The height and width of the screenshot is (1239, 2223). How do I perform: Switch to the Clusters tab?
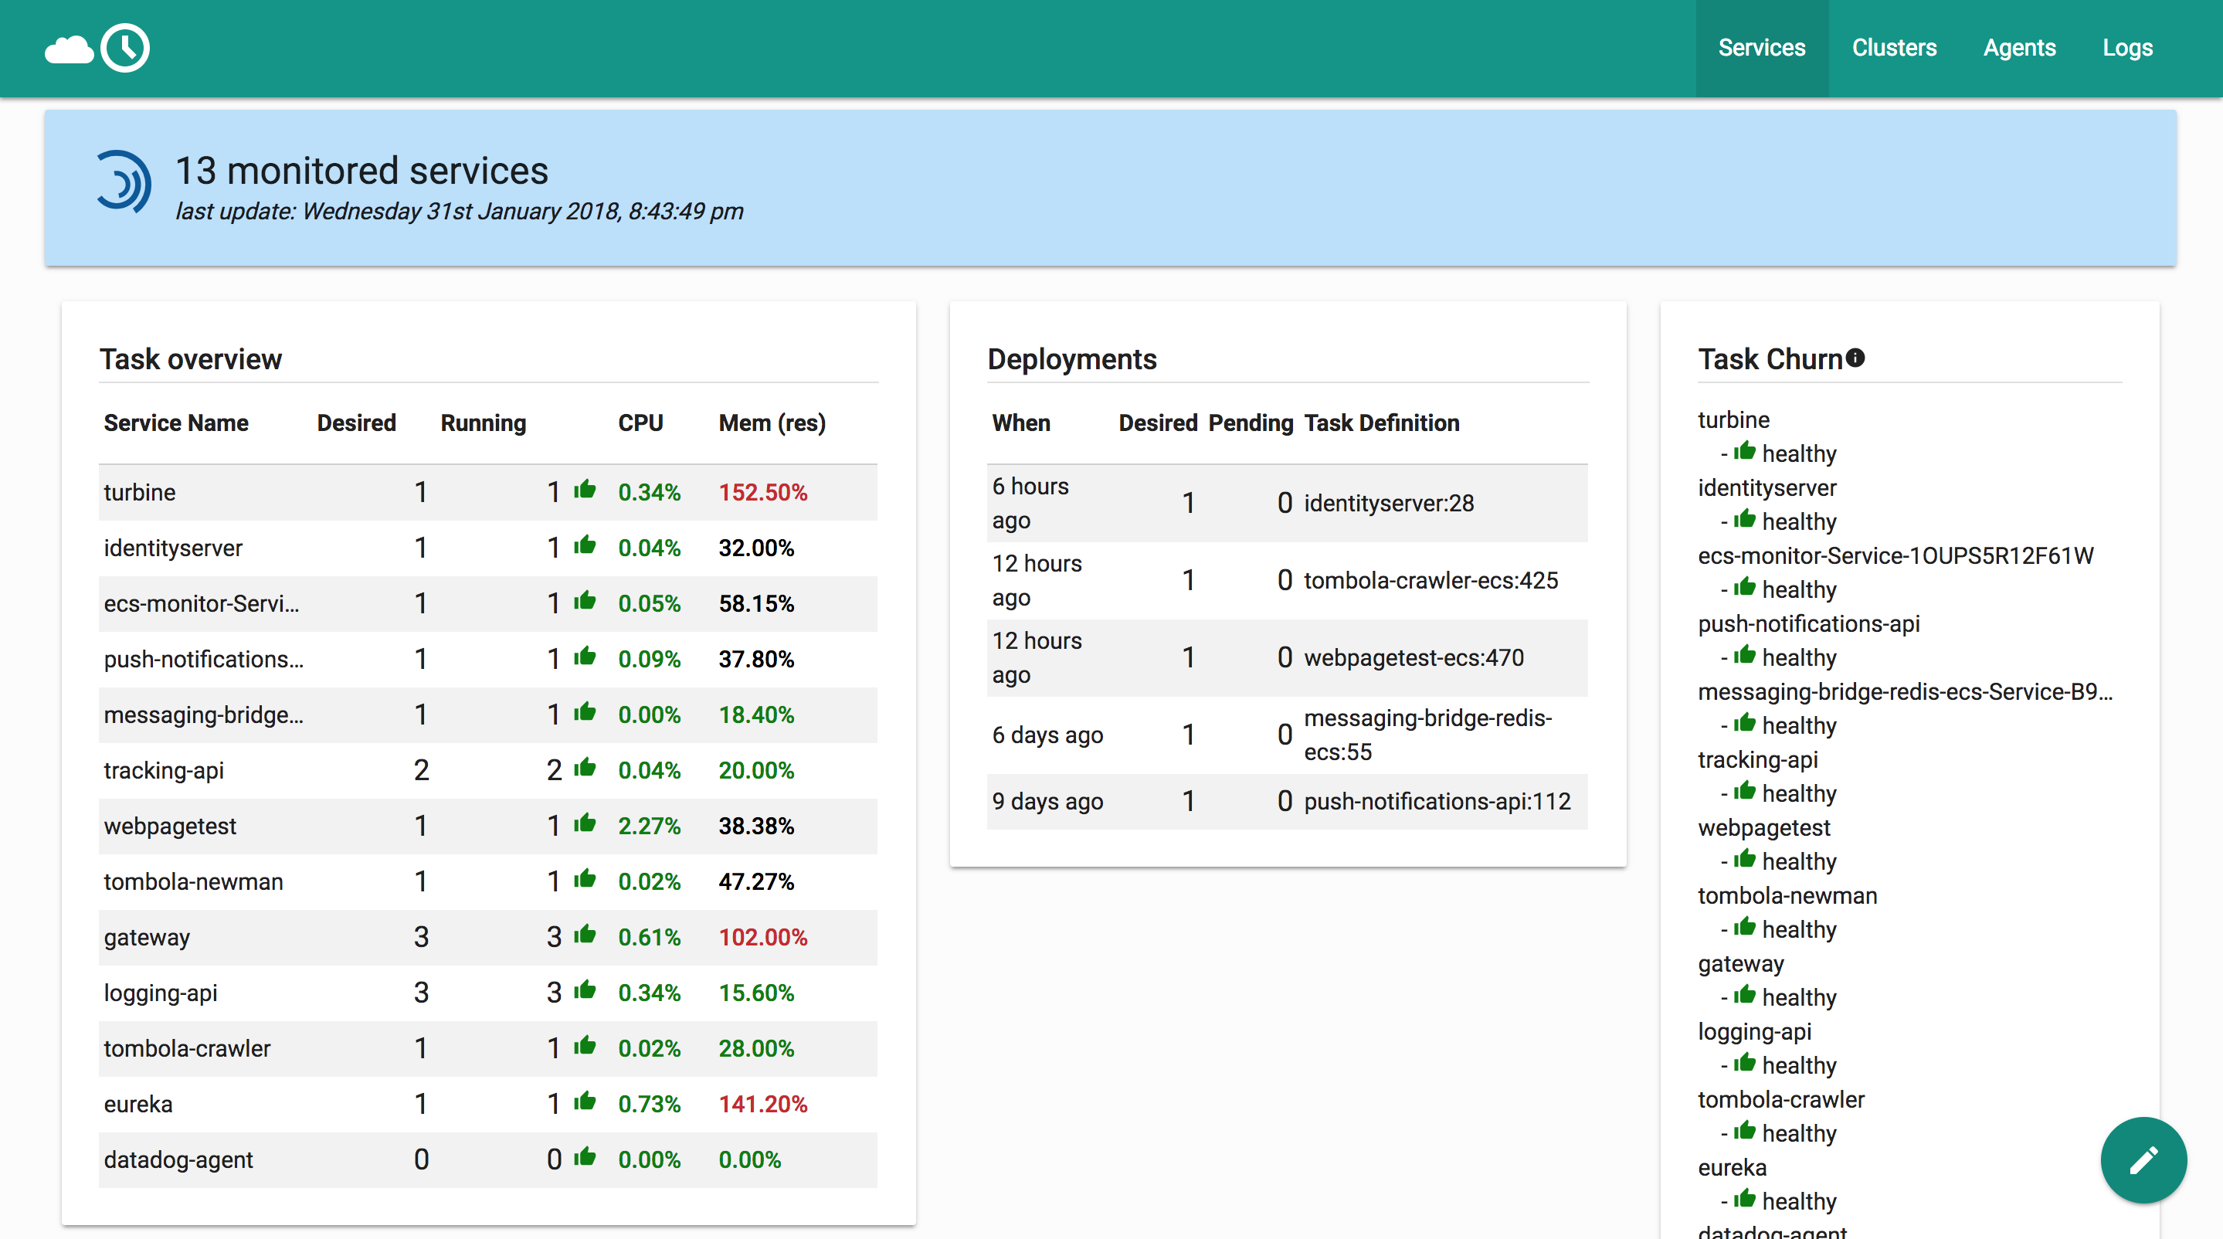coord(1893,49)
